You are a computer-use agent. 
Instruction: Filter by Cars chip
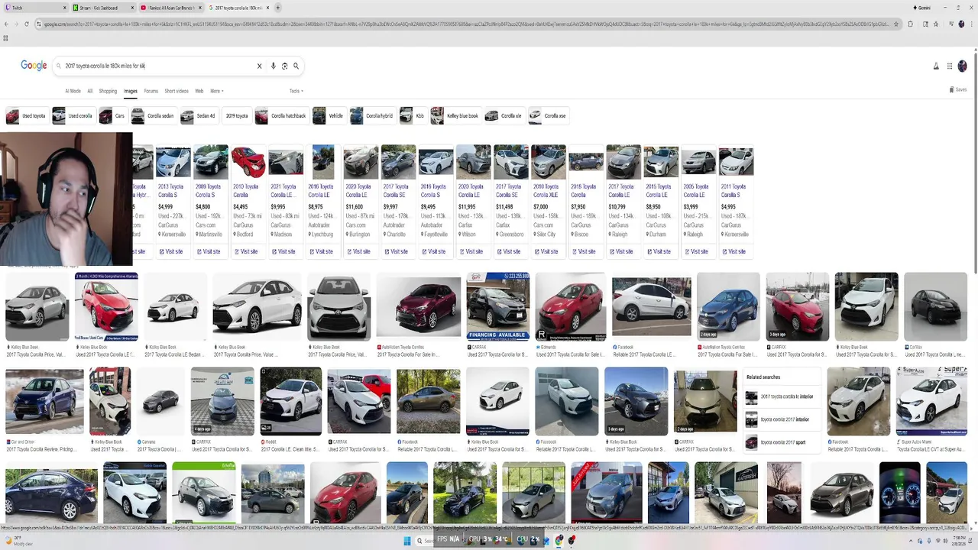pyautogui.click(x=112, y=116)
